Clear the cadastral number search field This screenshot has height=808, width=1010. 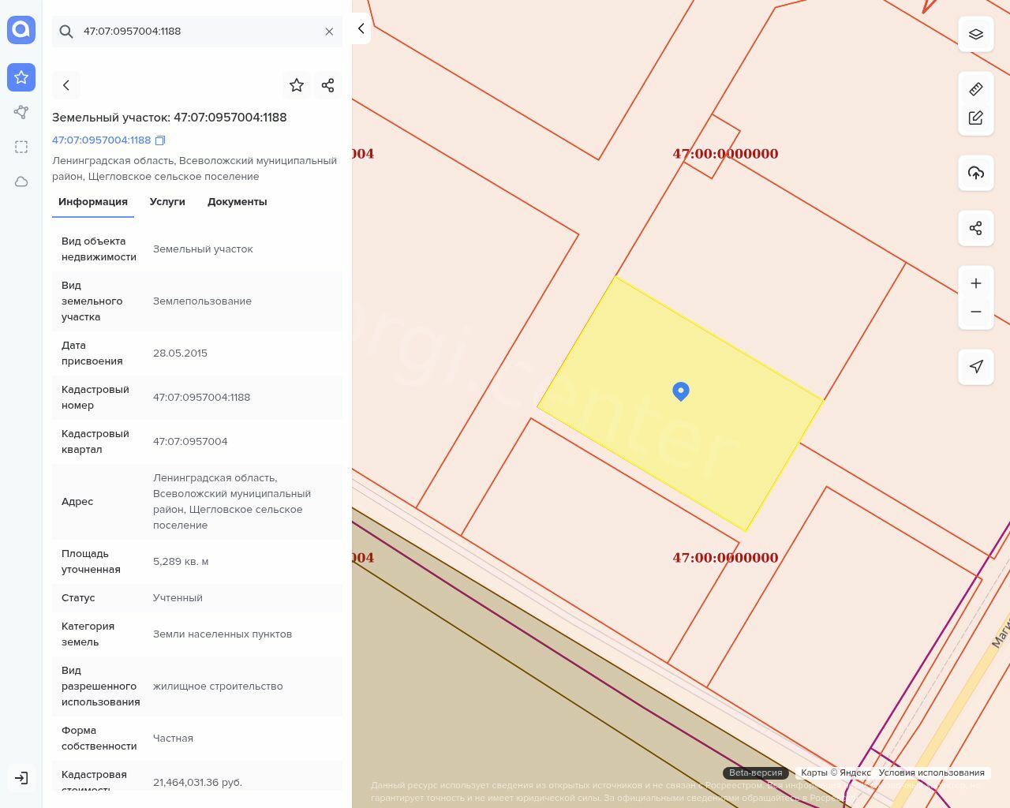[x=329, y=32]
